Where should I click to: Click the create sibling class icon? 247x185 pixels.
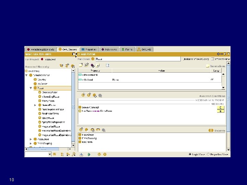click(67, 65)
